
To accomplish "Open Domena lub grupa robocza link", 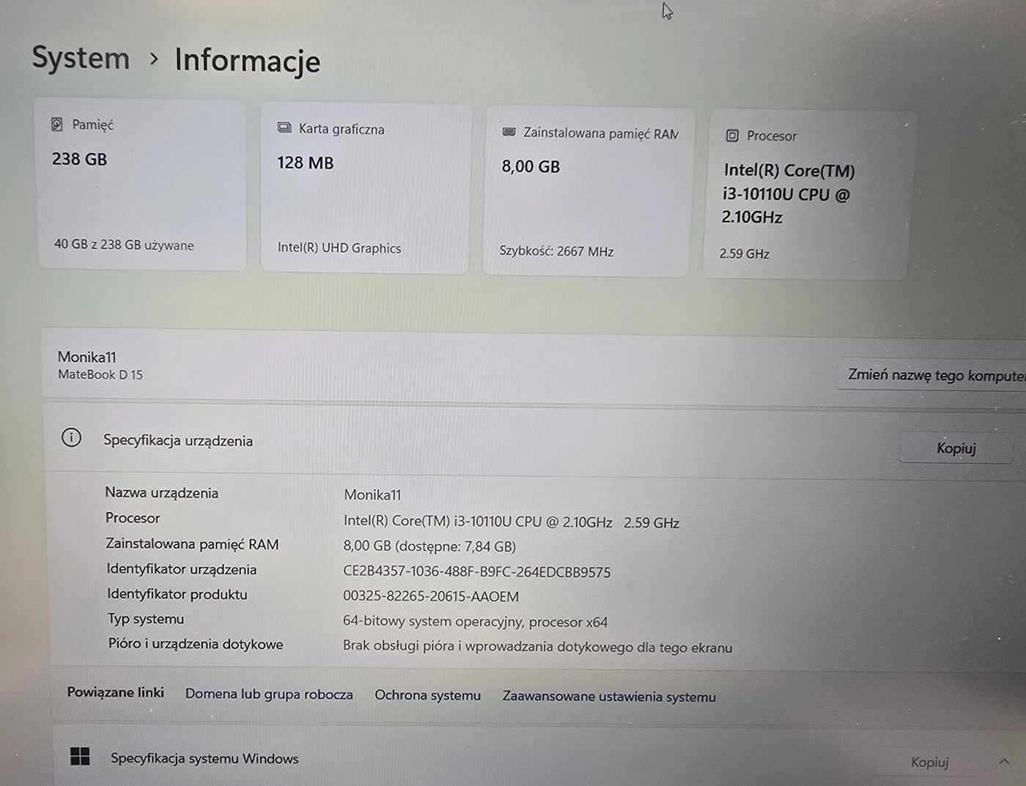I will coord(269,694).
